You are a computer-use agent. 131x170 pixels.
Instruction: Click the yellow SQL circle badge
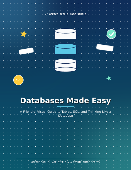pyautogui.click(x=18, y=80)
